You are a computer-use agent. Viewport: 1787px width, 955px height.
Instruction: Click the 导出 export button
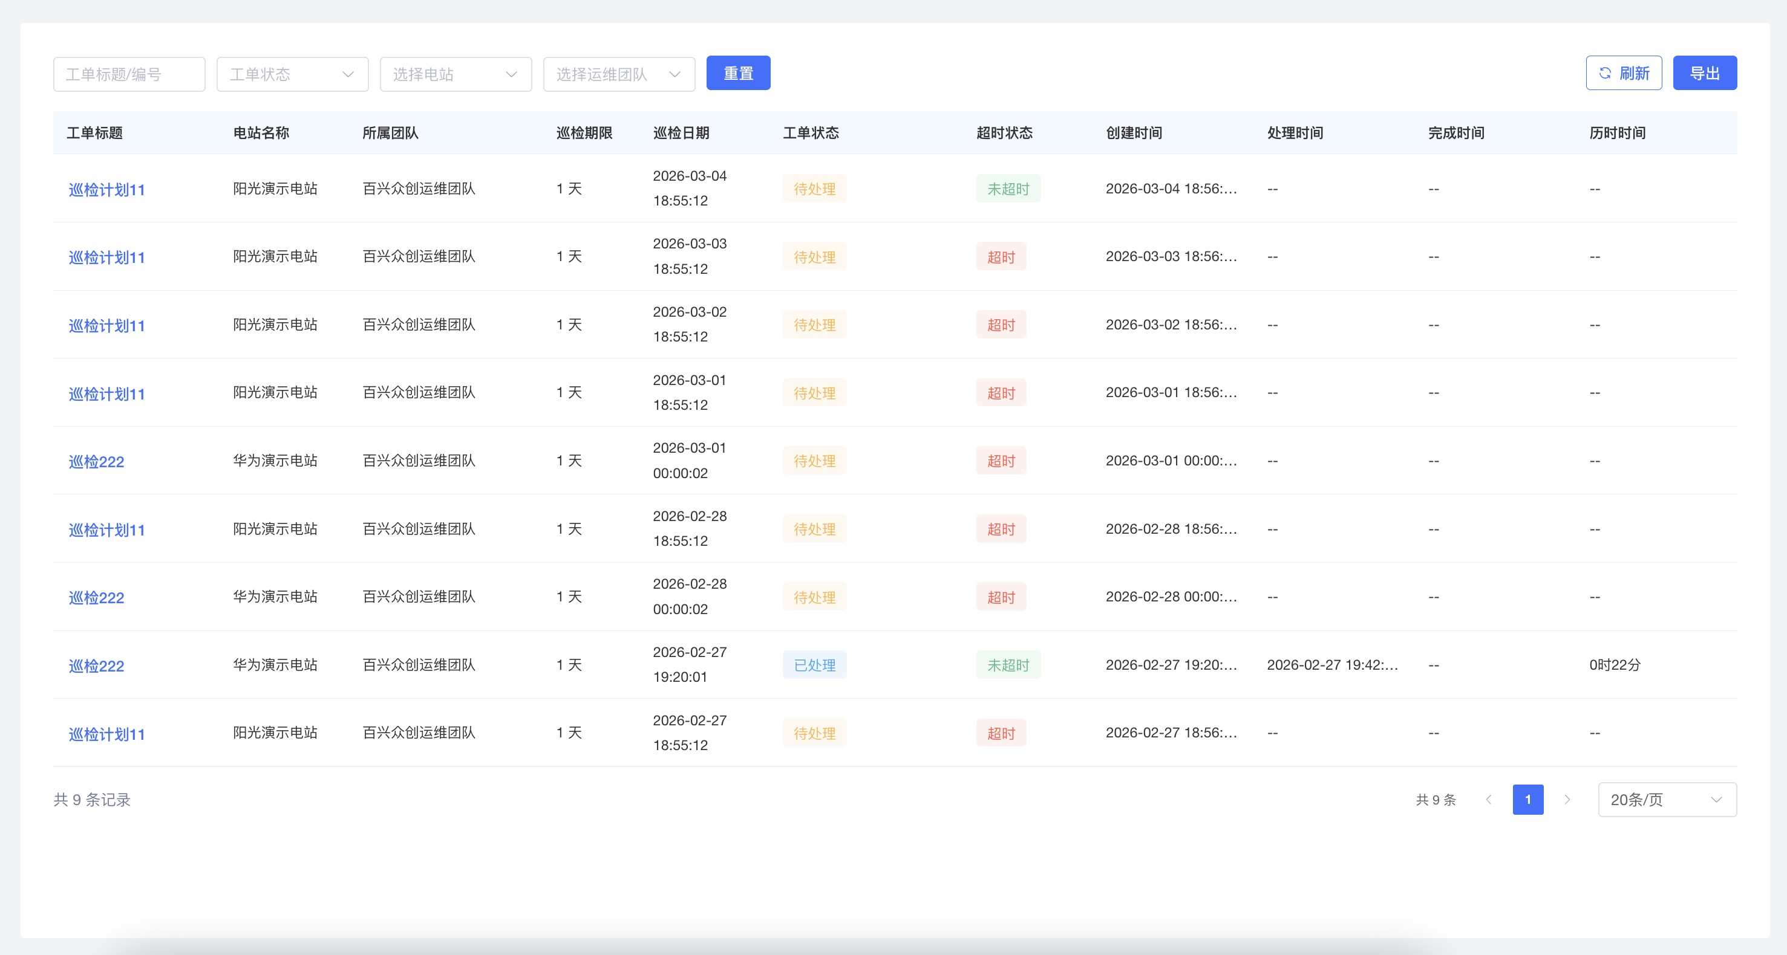pos(1705,73)
